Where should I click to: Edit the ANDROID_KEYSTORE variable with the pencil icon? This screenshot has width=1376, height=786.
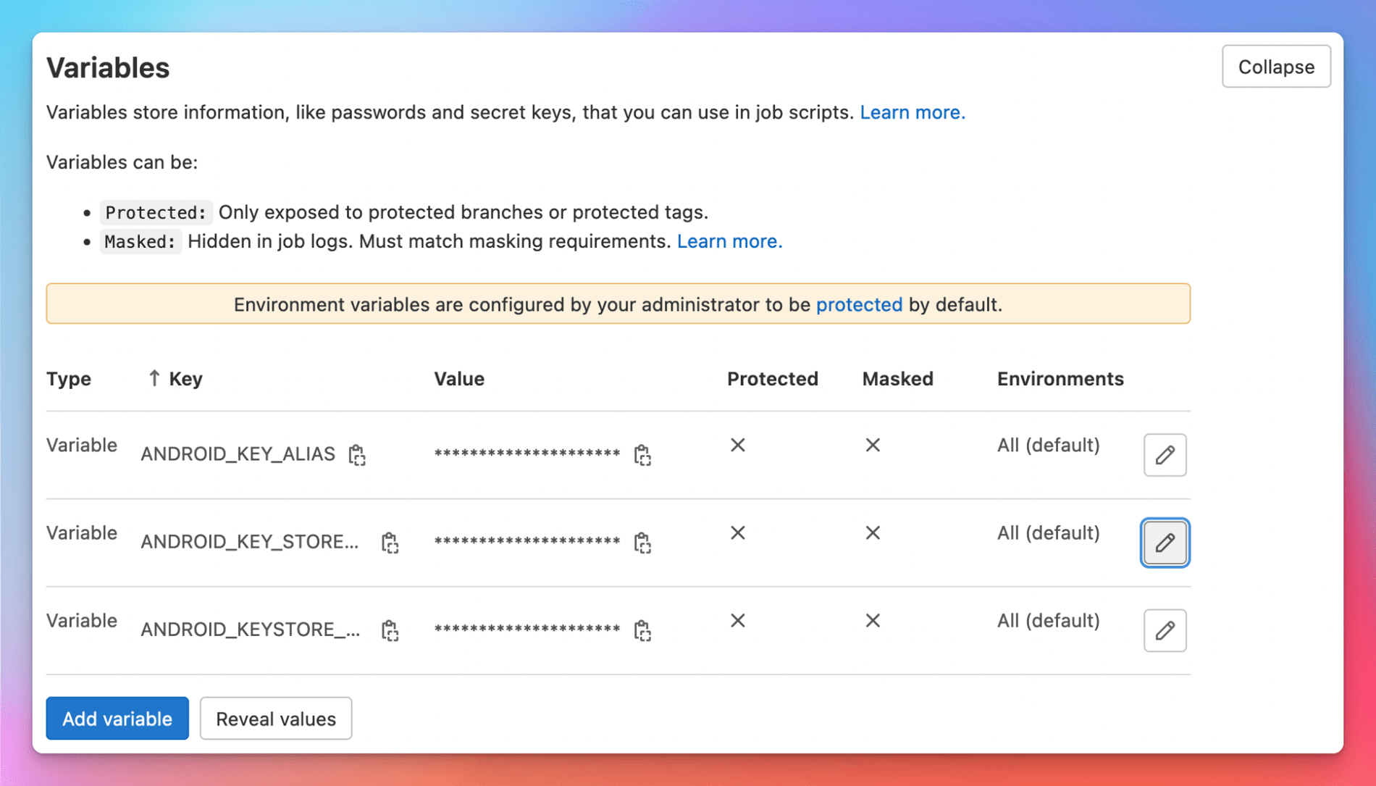pyautogui.click(x=1165, y=630)
